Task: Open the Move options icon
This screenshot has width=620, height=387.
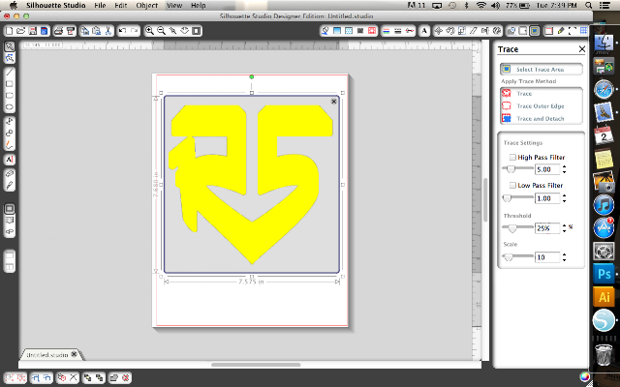Action: [438, 31]
